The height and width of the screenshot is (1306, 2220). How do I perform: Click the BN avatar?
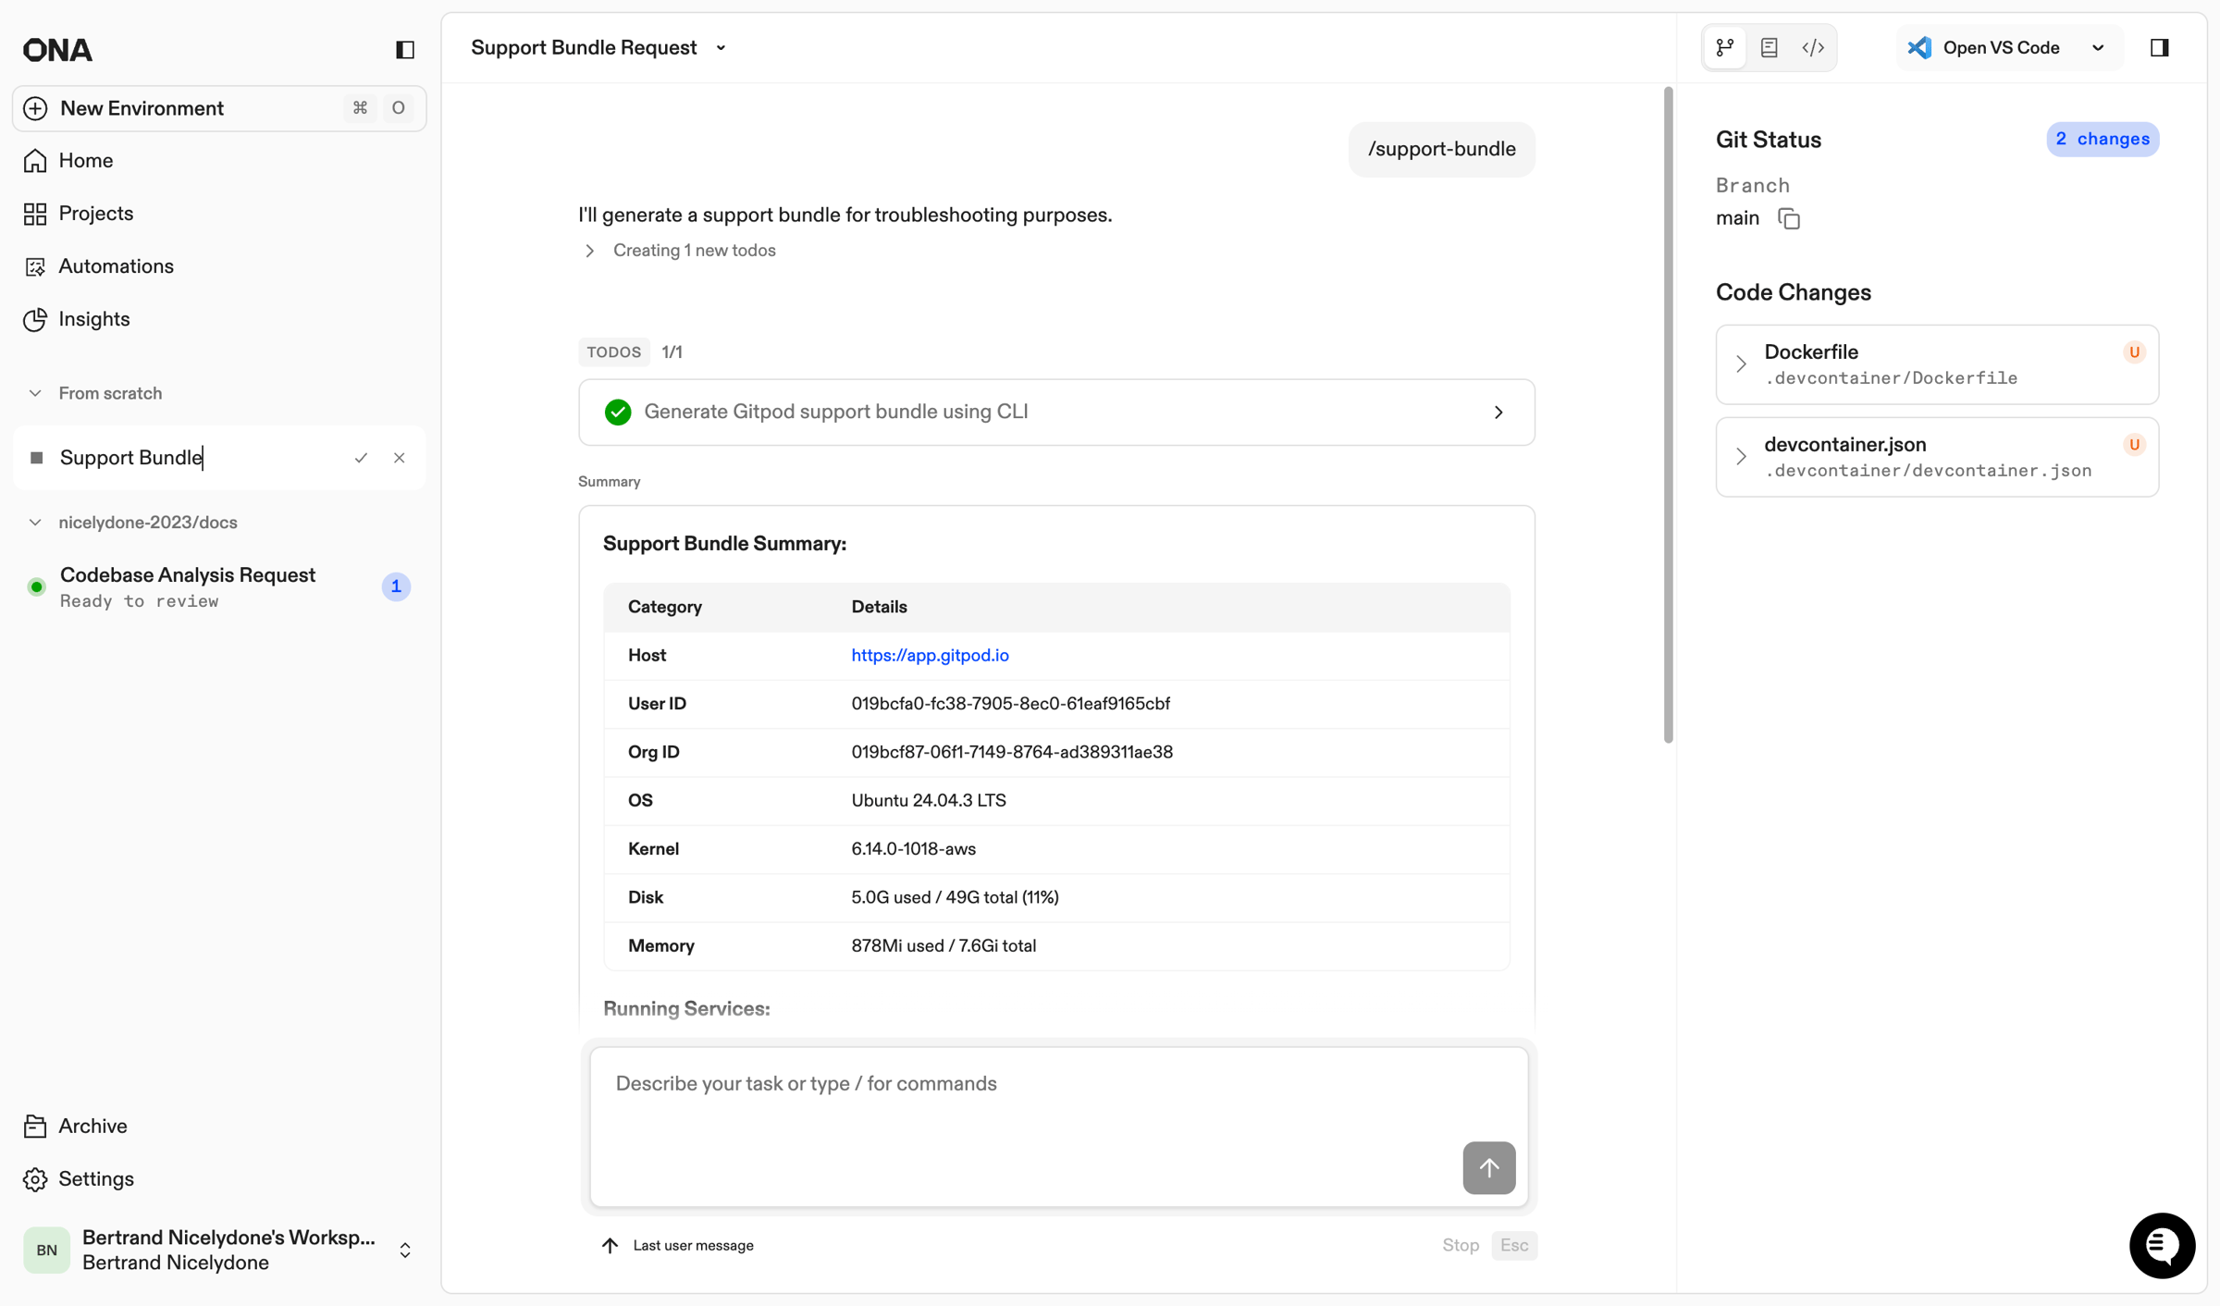46,1251
